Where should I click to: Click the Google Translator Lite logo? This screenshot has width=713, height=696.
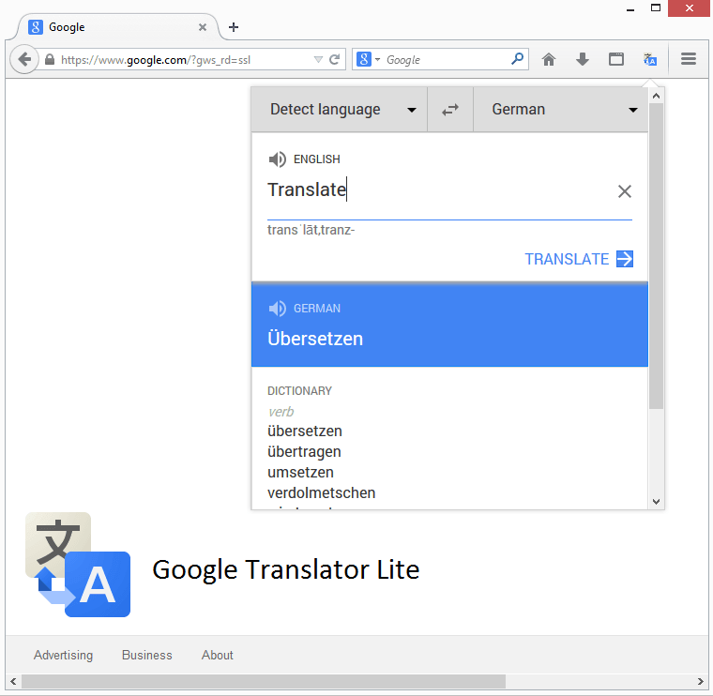78,565
